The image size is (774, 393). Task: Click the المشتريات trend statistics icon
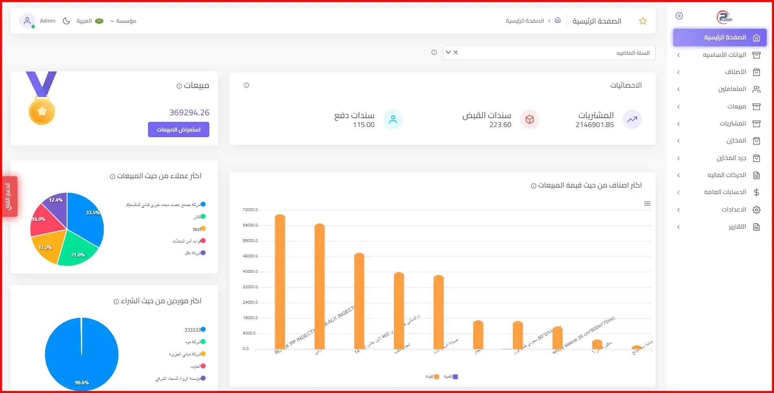(x=632, y=119)
